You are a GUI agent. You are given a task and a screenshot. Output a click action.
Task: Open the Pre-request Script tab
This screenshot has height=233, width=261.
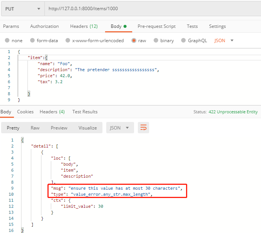(x=156, y=26)
